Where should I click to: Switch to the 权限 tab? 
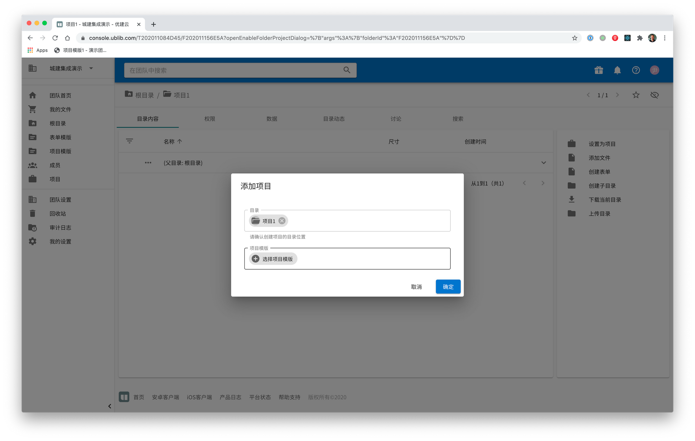point(210,119)
